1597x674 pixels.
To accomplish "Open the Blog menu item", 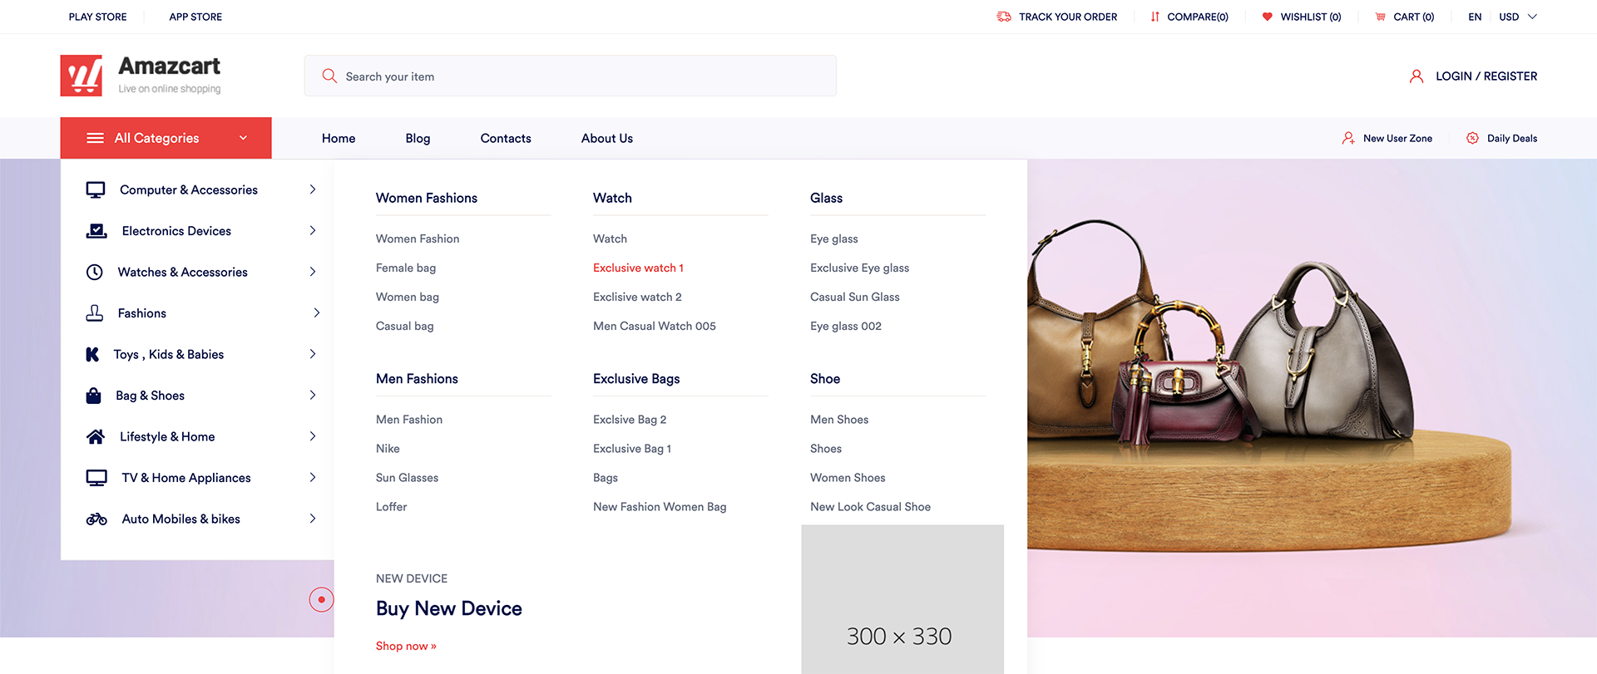I will point(418,139).
